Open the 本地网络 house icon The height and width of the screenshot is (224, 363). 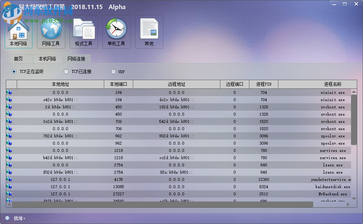point(18,32)
